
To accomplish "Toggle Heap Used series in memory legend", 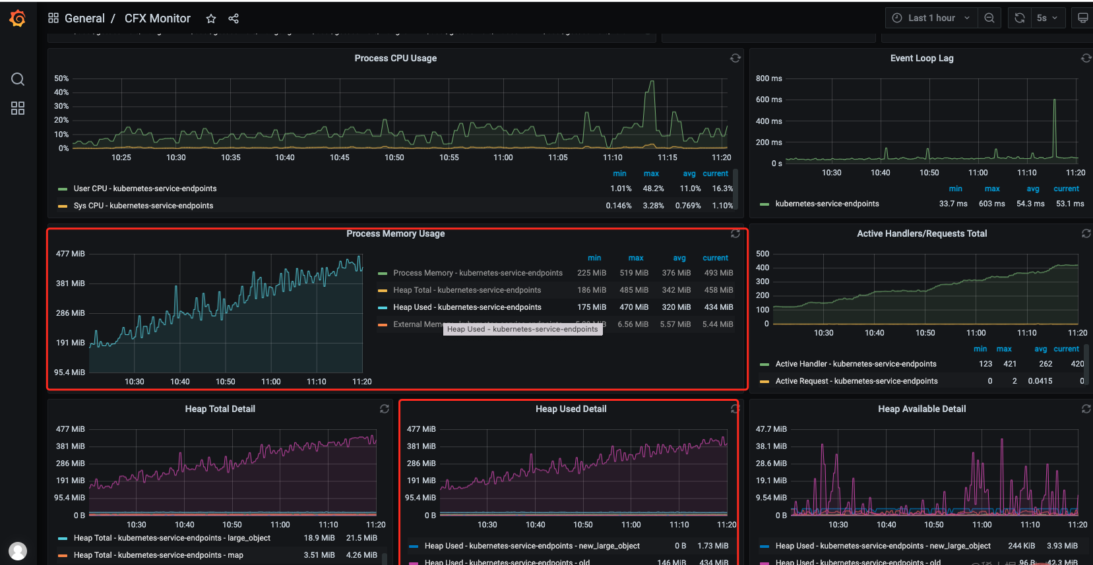I will pyautogui.click(x=467, y=307).
